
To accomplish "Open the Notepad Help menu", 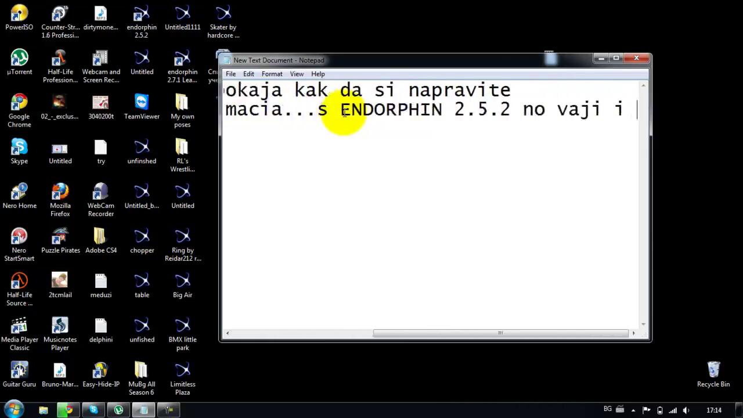I will coord(318,74).
